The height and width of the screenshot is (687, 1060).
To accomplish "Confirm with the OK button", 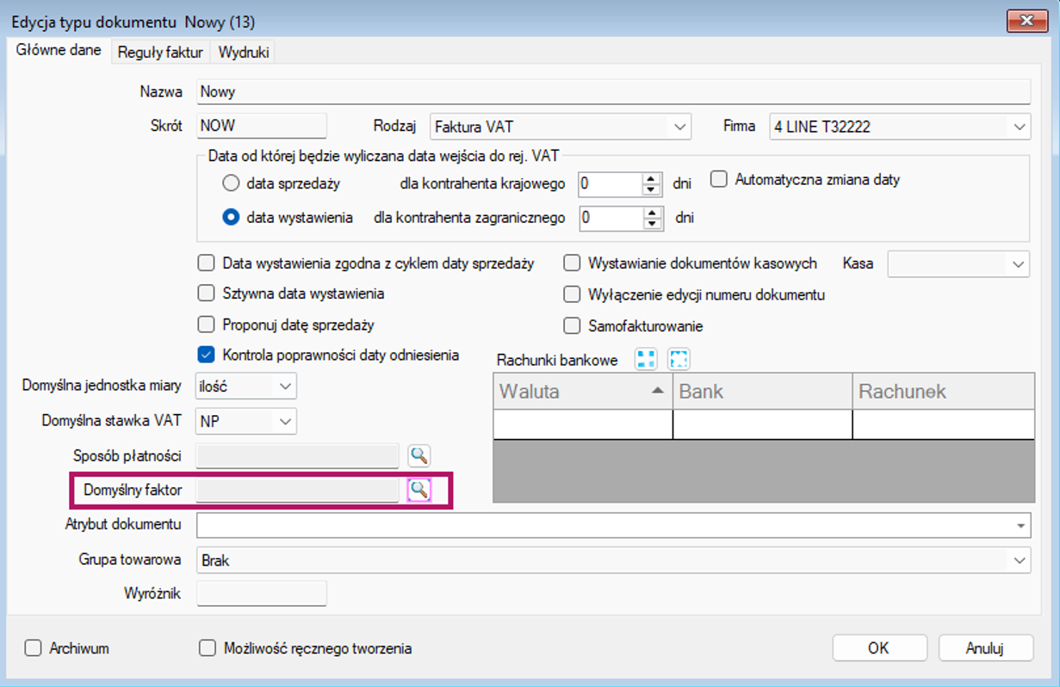I will click(x=879, y=648).
